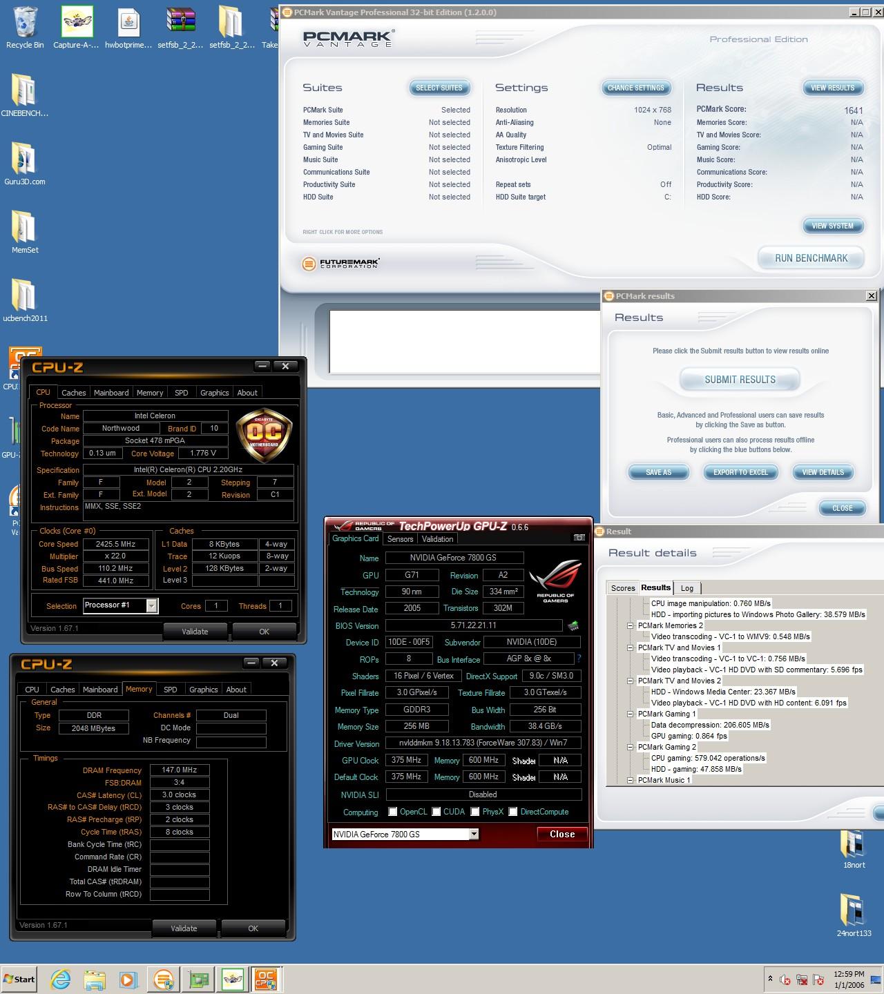Image resolution: width=884 pixels, height=994 pixels.
Task: Toggle the CUDA checkbox in GPU-Z
Action: (x=436, y=812)
